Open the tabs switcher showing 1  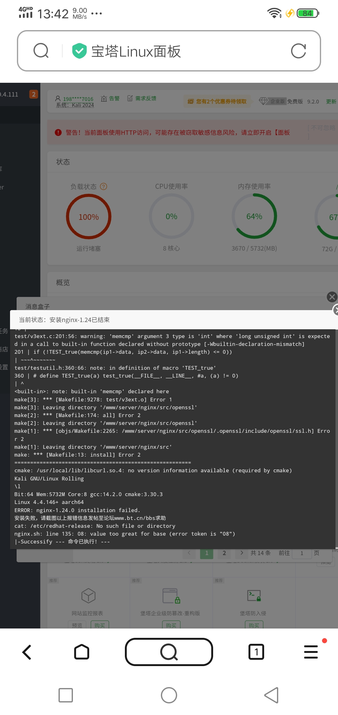pyautogui.click(x=256, y=652)
